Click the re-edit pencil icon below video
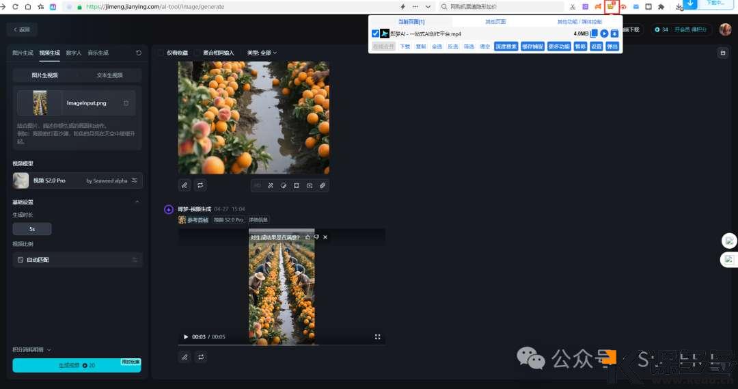 [x=185, y=357]
